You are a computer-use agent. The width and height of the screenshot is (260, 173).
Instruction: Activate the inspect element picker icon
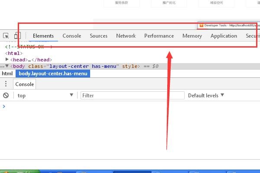(6, 36)
